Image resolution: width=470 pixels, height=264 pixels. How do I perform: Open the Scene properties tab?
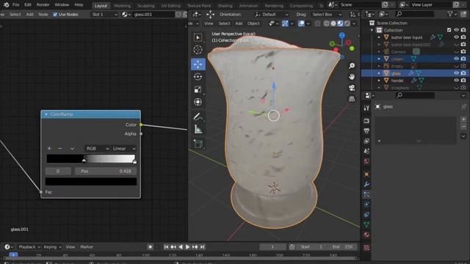[x=366, y=151]
